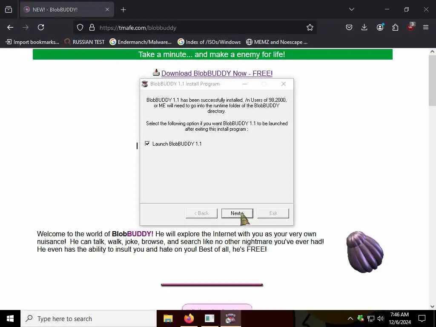Click Download BlobBUDDY Now - FREE! link

point(217,73)
